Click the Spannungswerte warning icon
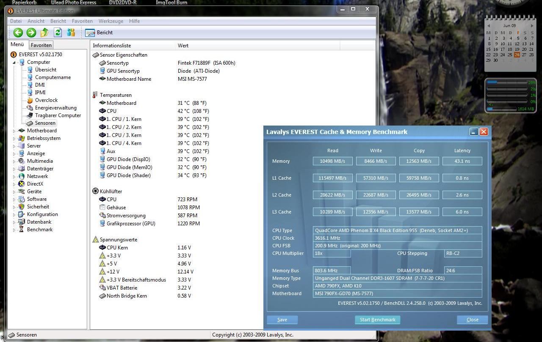 coord(95,240)
